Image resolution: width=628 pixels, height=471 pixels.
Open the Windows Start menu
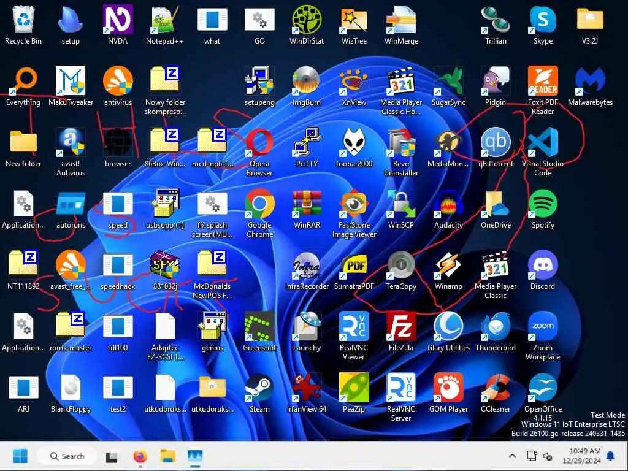pyautogui.click(x=20, y=456)
